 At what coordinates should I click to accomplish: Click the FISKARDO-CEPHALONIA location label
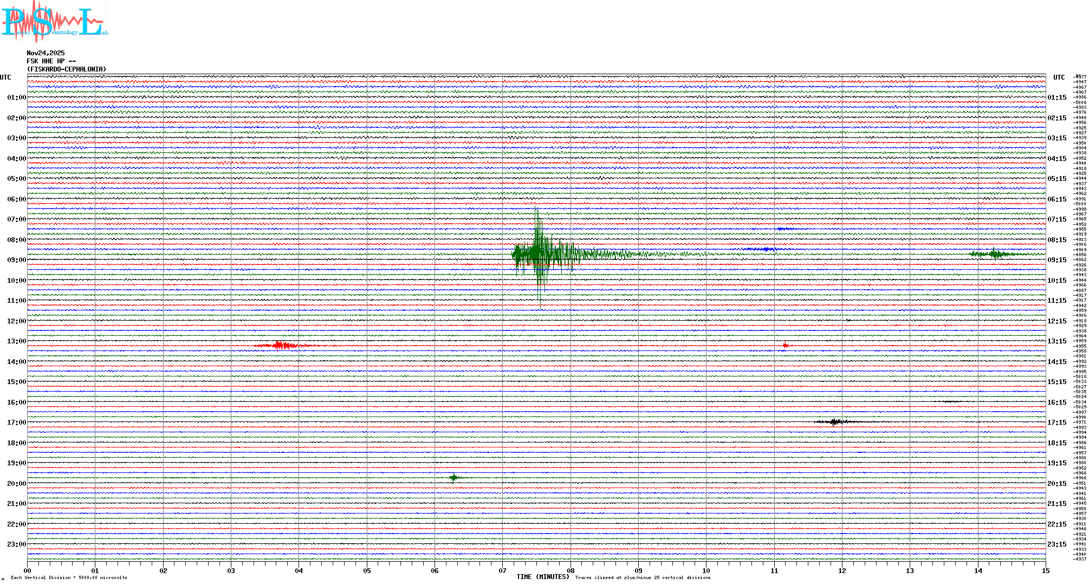coord(66,69)
